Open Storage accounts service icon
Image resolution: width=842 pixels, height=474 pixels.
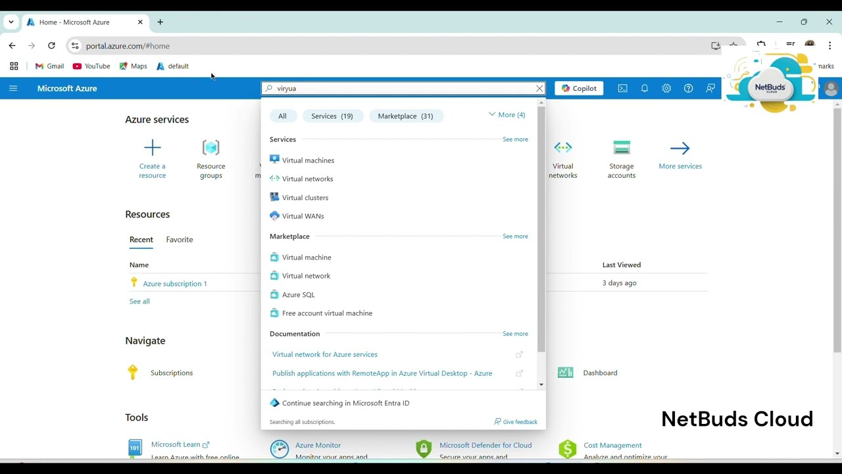click(622, 147)
